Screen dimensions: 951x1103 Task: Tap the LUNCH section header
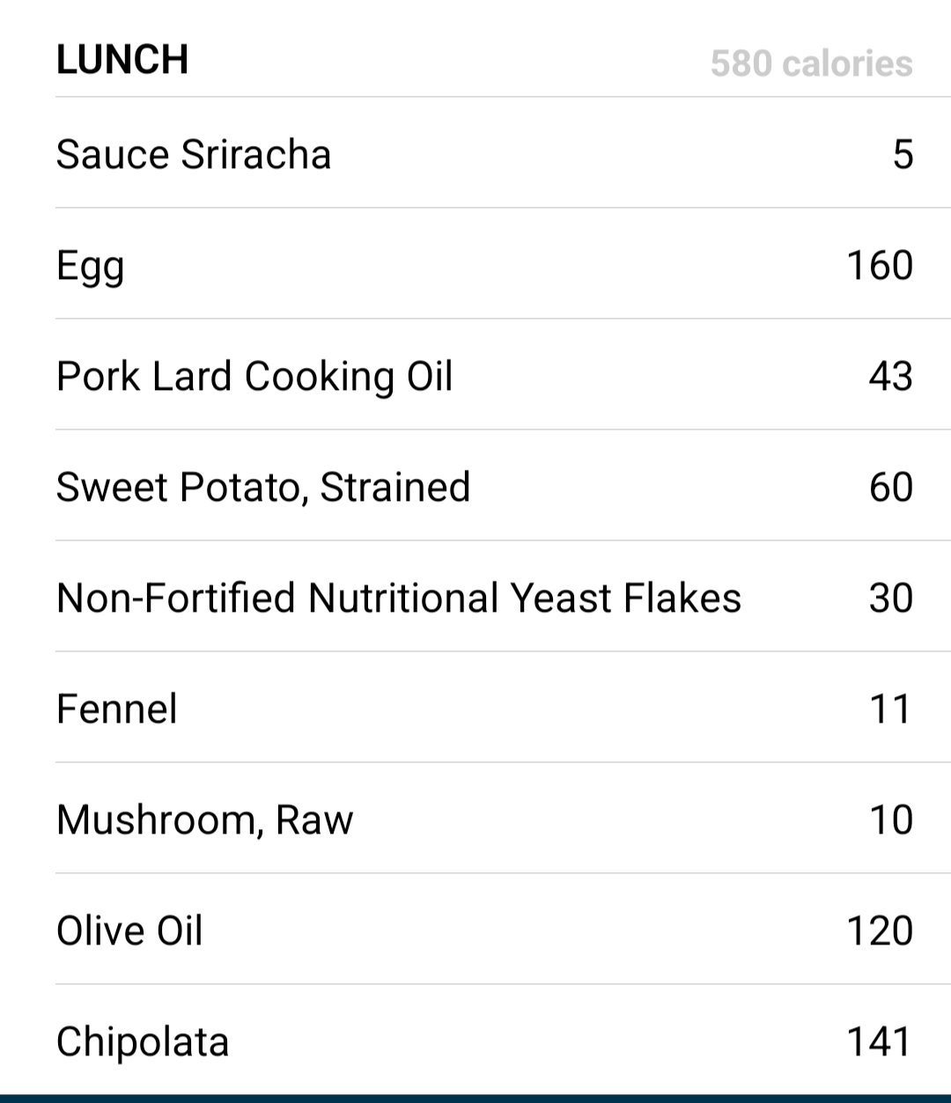122,60
